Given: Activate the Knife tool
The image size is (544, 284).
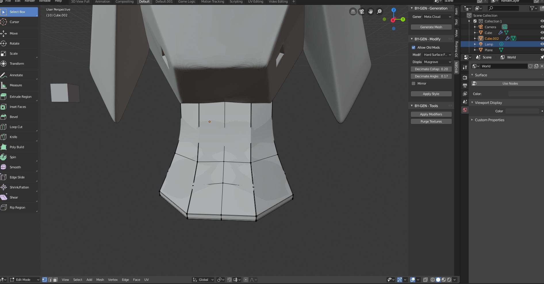Looking at the screenshot, I should click(19, 137).
